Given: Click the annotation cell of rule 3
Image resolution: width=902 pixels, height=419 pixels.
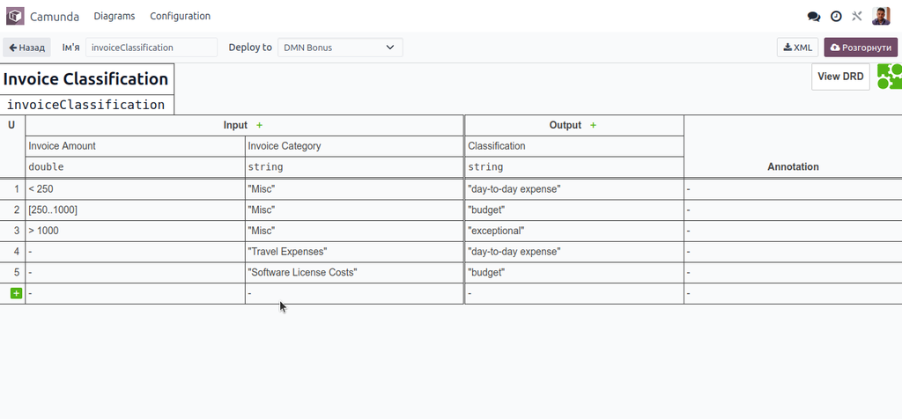Looking at the screenshot, I should click(793, 231).
